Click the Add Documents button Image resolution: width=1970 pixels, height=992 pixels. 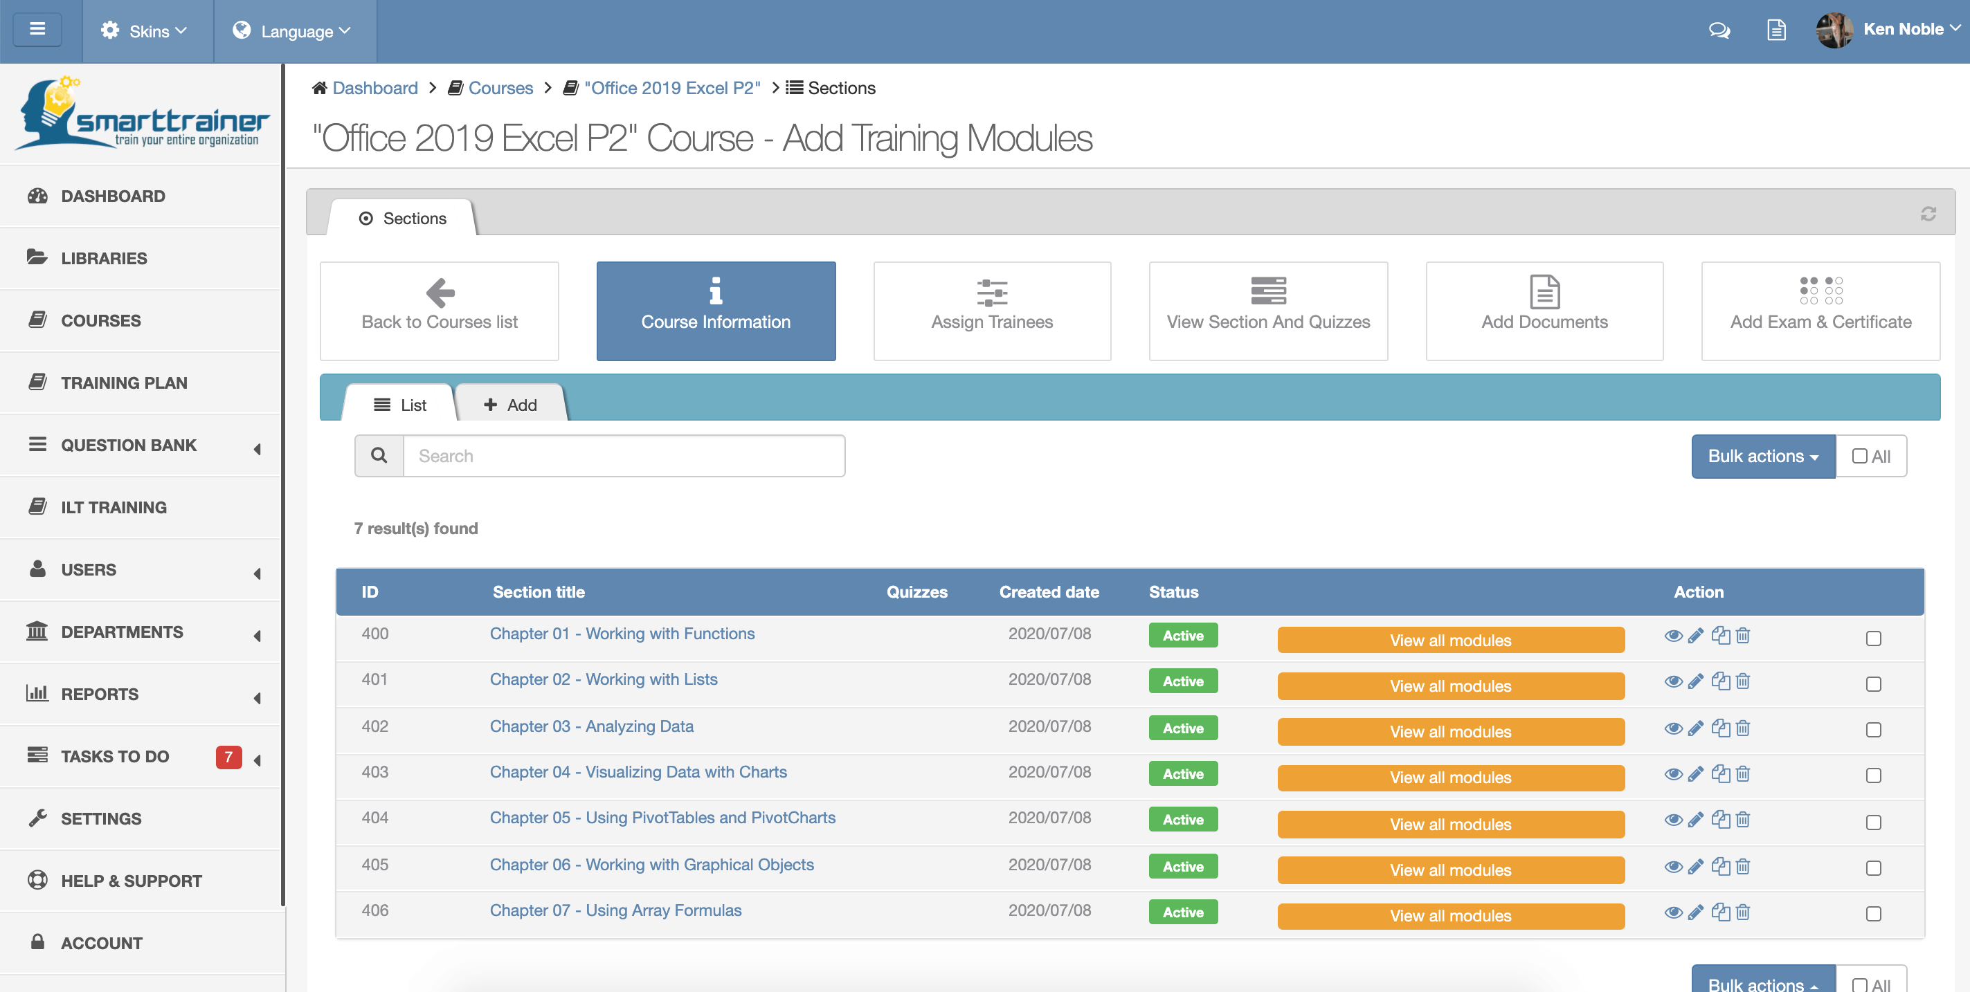(x=1544, y=311)
